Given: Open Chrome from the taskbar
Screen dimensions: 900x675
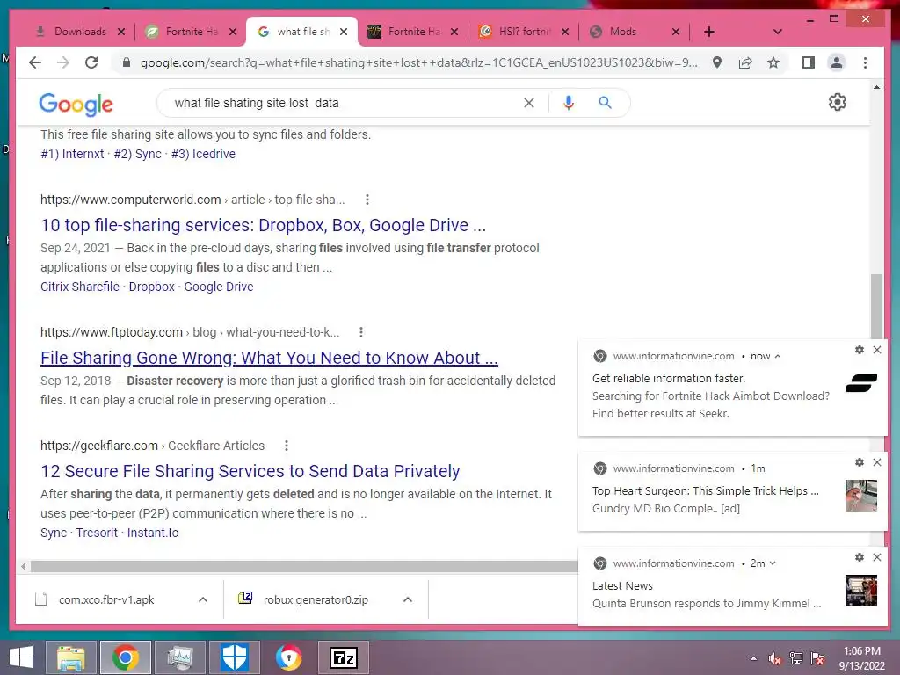Looking at the screenshot, I should pyautogui.click(x=125, y=657).
